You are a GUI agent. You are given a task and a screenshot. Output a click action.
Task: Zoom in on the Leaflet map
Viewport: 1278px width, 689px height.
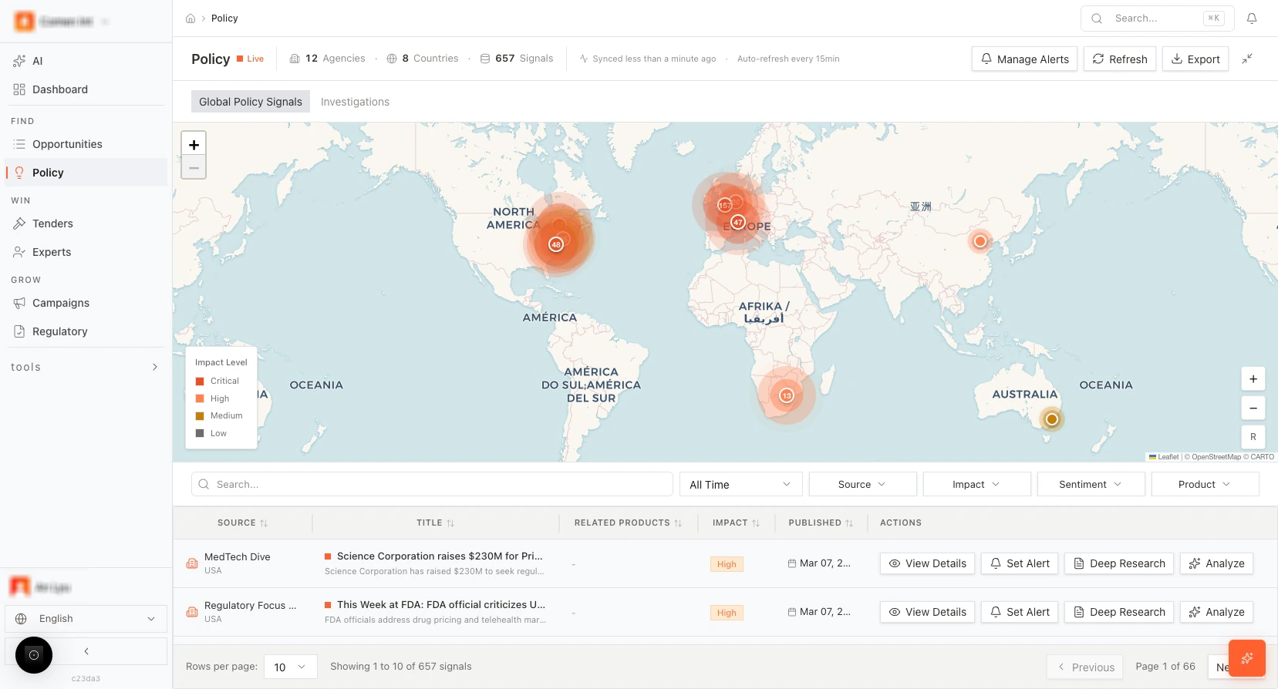pos(194,144)
